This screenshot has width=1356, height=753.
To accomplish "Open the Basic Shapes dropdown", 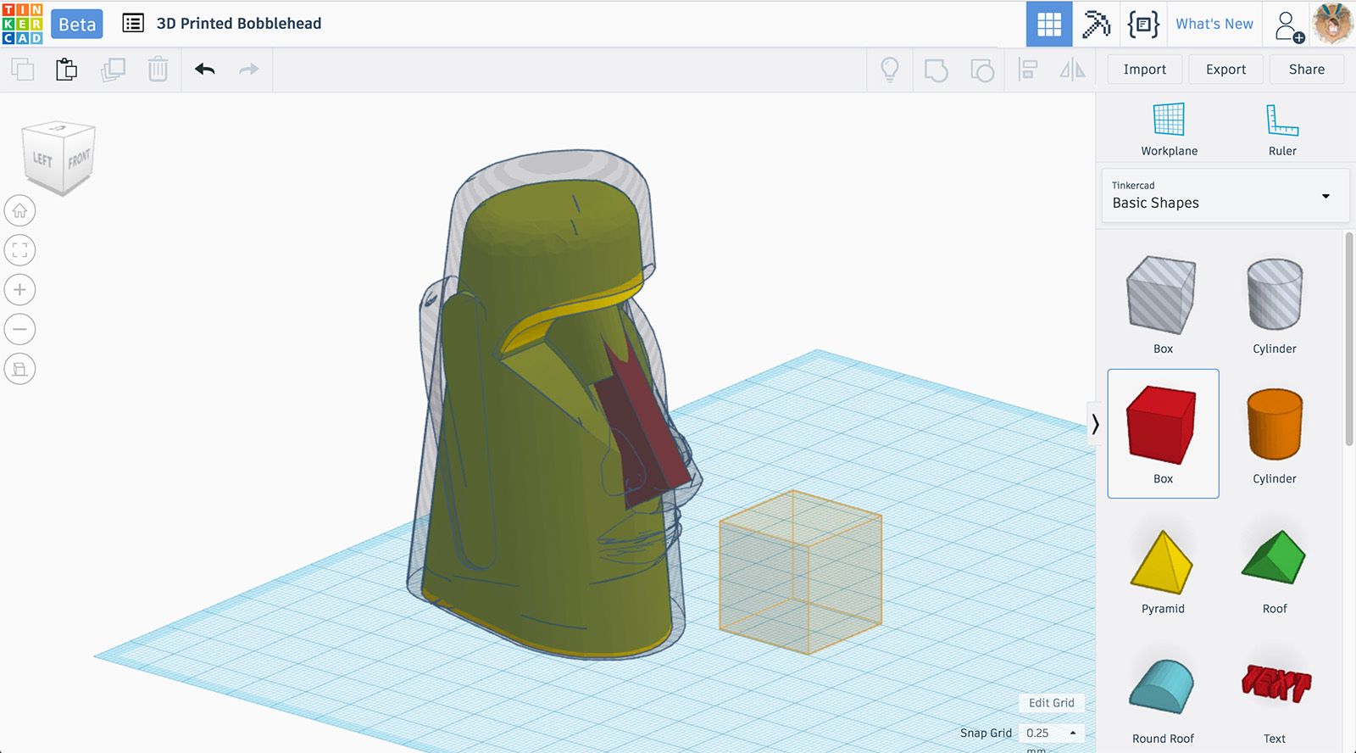I will pos(1225,196).
